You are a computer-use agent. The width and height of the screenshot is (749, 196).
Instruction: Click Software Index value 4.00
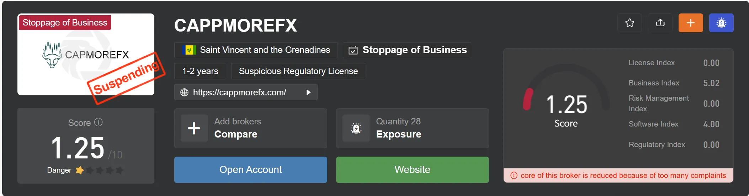point(711,124)
